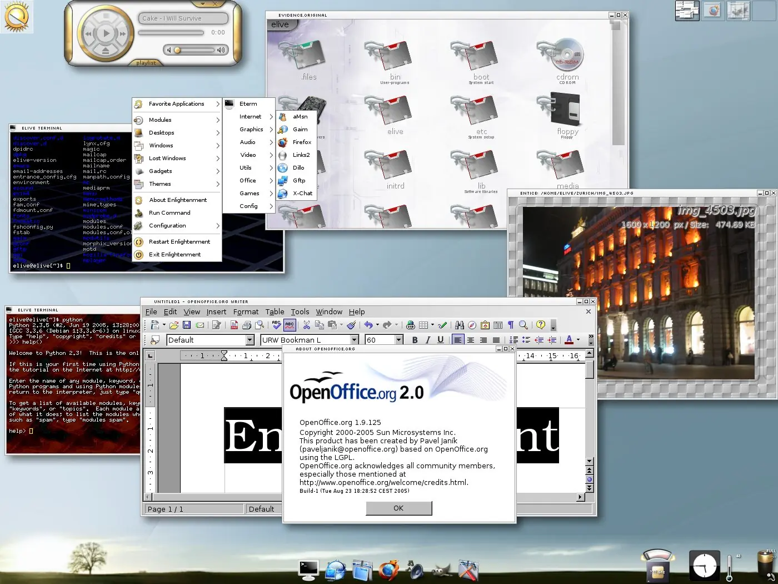Screen dimensions: 778x584
Task: Click Exit Enlightenment
Action: click(x=177, y=255)
